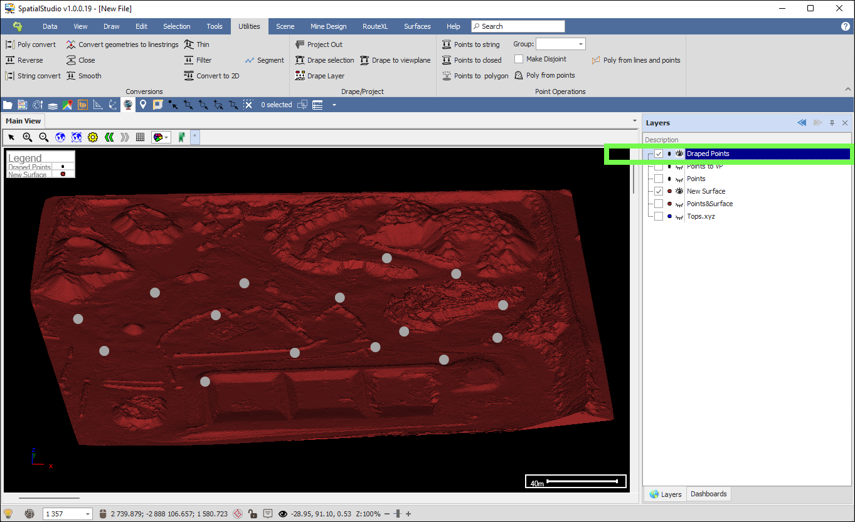Uncheck the Draped Points layer checkbox

point(659,154)
